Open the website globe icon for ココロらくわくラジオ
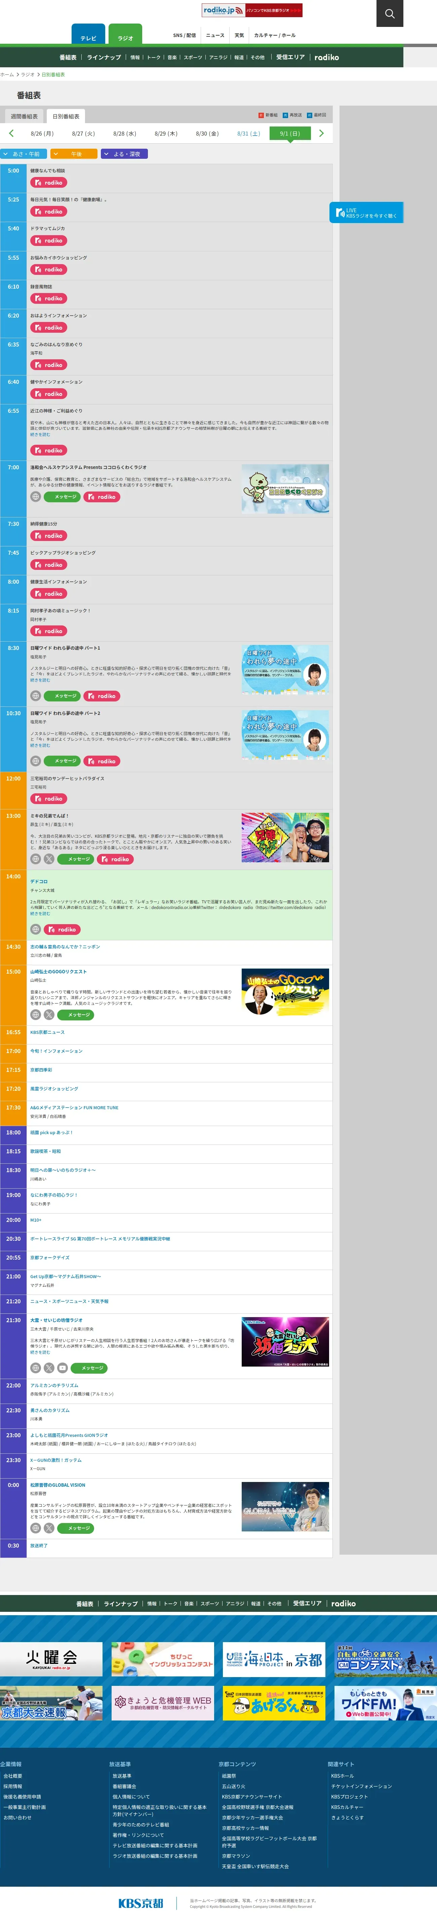Screen dimensions: 437x1920 click(x=36, y=496)
